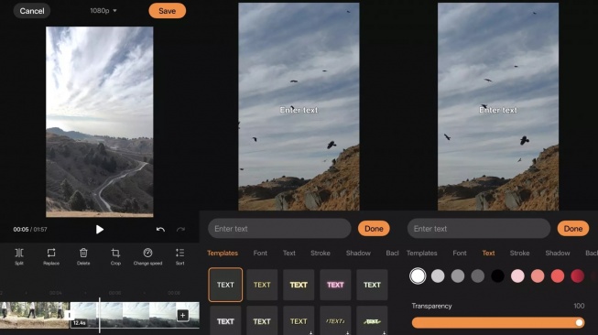Switch to Templates tab in right panel
The height and width of the screenshot is (335, 598).
click(x=422, y=253)
